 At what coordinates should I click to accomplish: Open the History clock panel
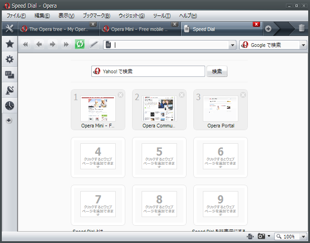tap(10, 106)
